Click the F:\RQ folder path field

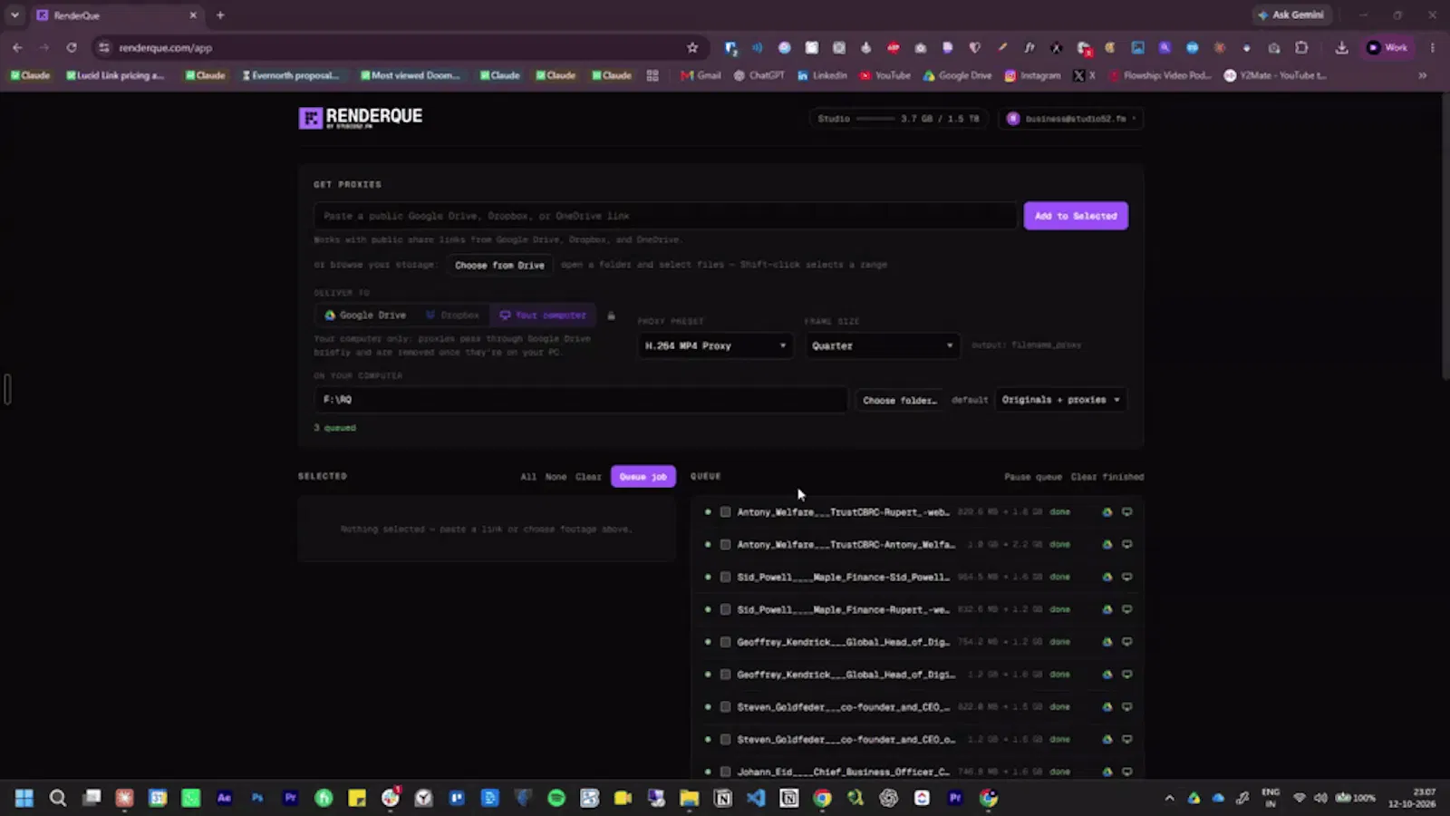click(581, 400)
